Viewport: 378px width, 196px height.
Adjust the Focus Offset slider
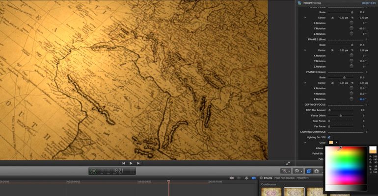(x=341, y=116)
